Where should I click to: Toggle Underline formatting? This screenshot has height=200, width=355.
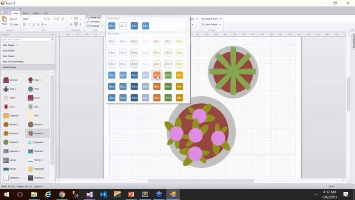tap(33, 24)
